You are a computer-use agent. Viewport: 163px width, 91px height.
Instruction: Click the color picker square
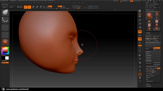coord(5,51)
